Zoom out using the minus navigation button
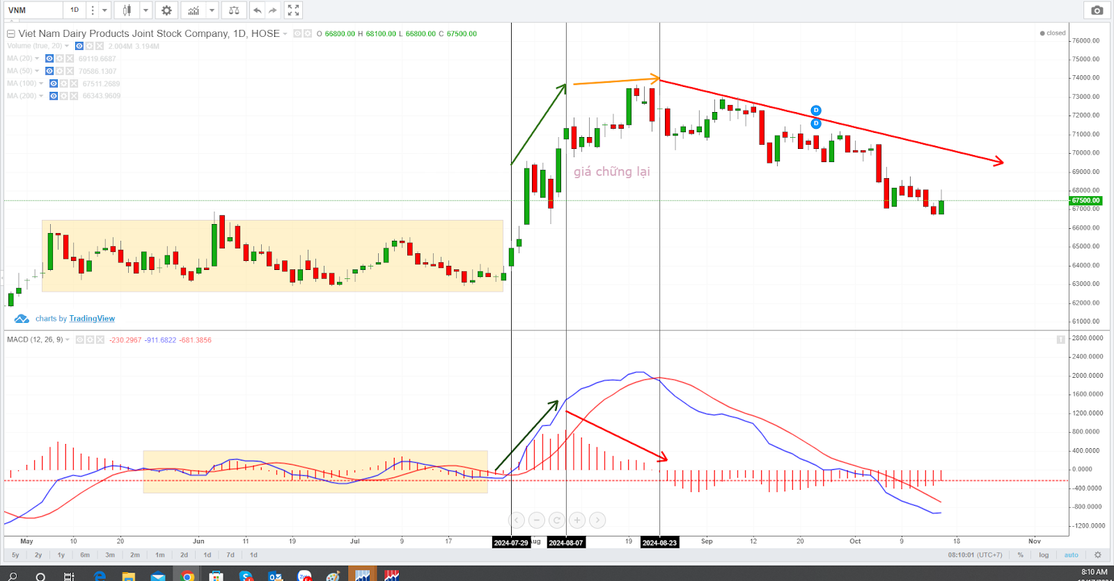This screenshot has height=581, width=1114. click(537, 520)
